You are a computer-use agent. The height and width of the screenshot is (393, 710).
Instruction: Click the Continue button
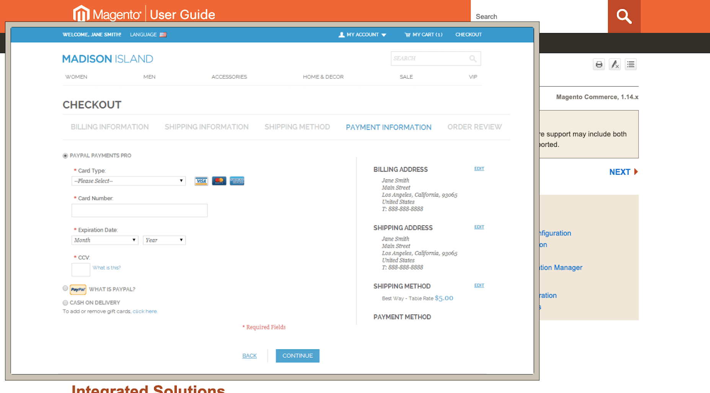click(298, 356)
